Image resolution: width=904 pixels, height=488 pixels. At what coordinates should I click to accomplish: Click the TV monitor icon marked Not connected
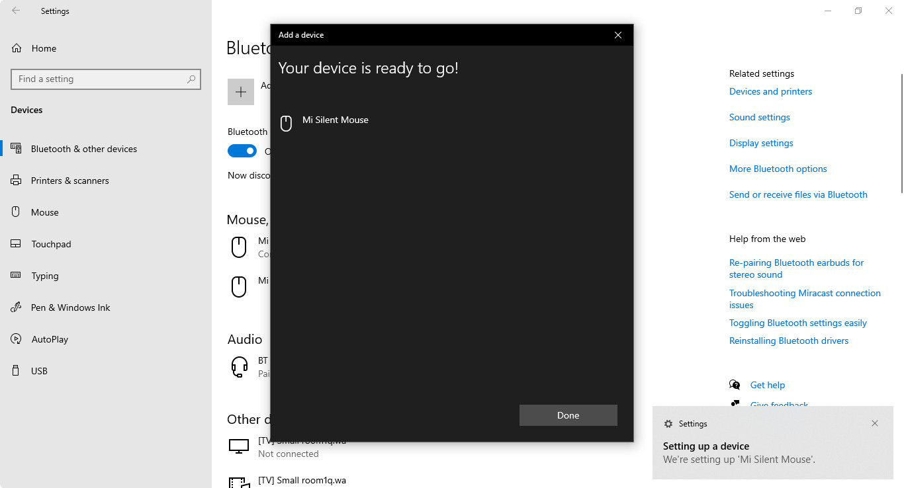pos(239,446)
